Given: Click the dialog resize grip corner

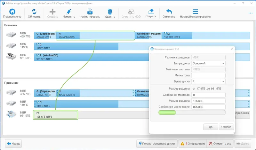Looking at the screenshot, I should [x=234, y=132].
